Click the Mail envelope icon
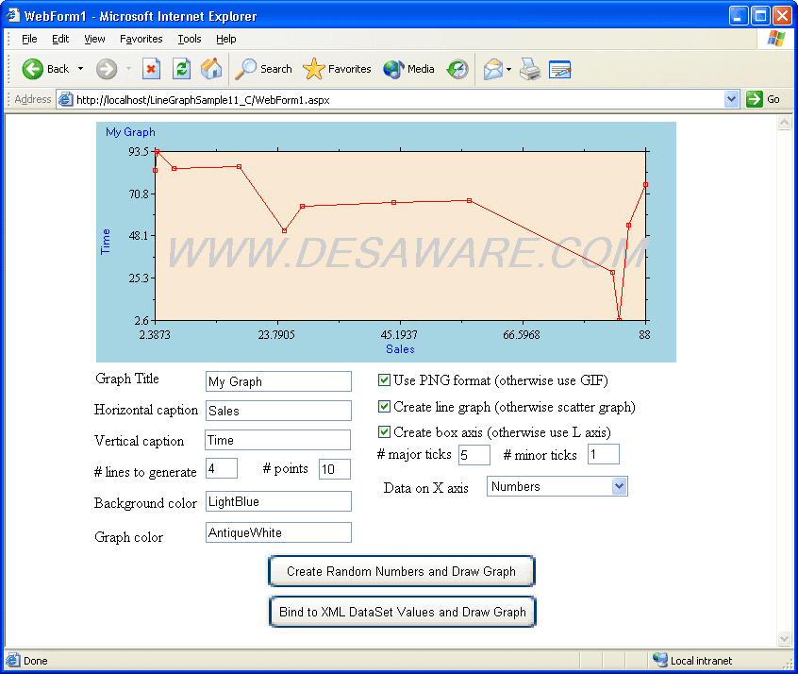This screenshot has height=674, width=798. [492, 69]
